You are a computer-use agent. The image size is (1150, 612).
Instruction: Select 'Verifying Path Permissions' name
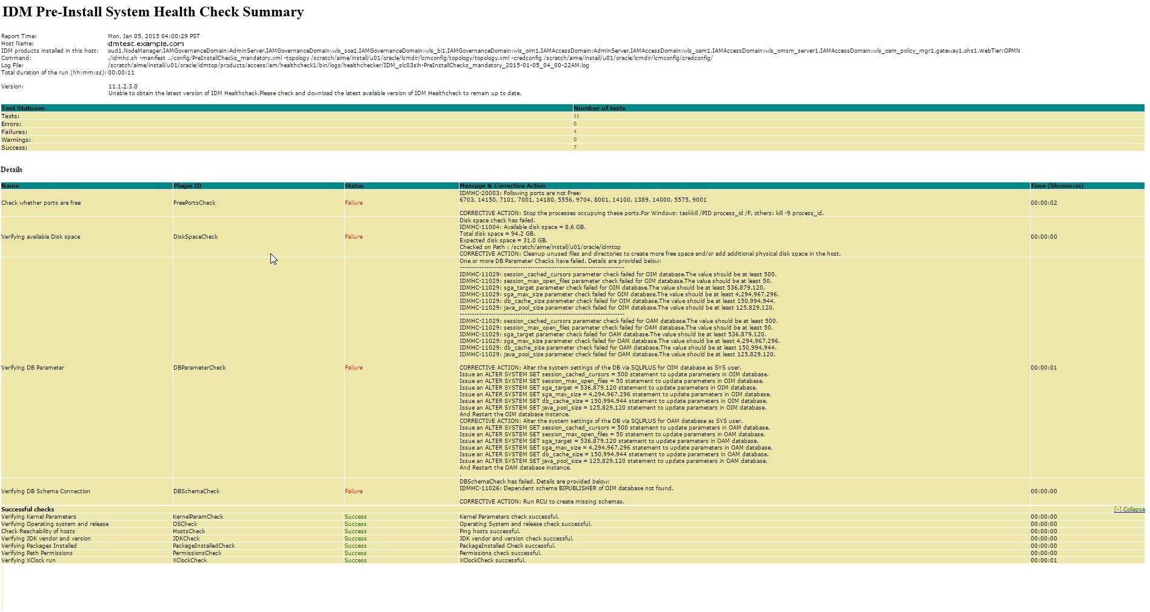click(37, 553)
